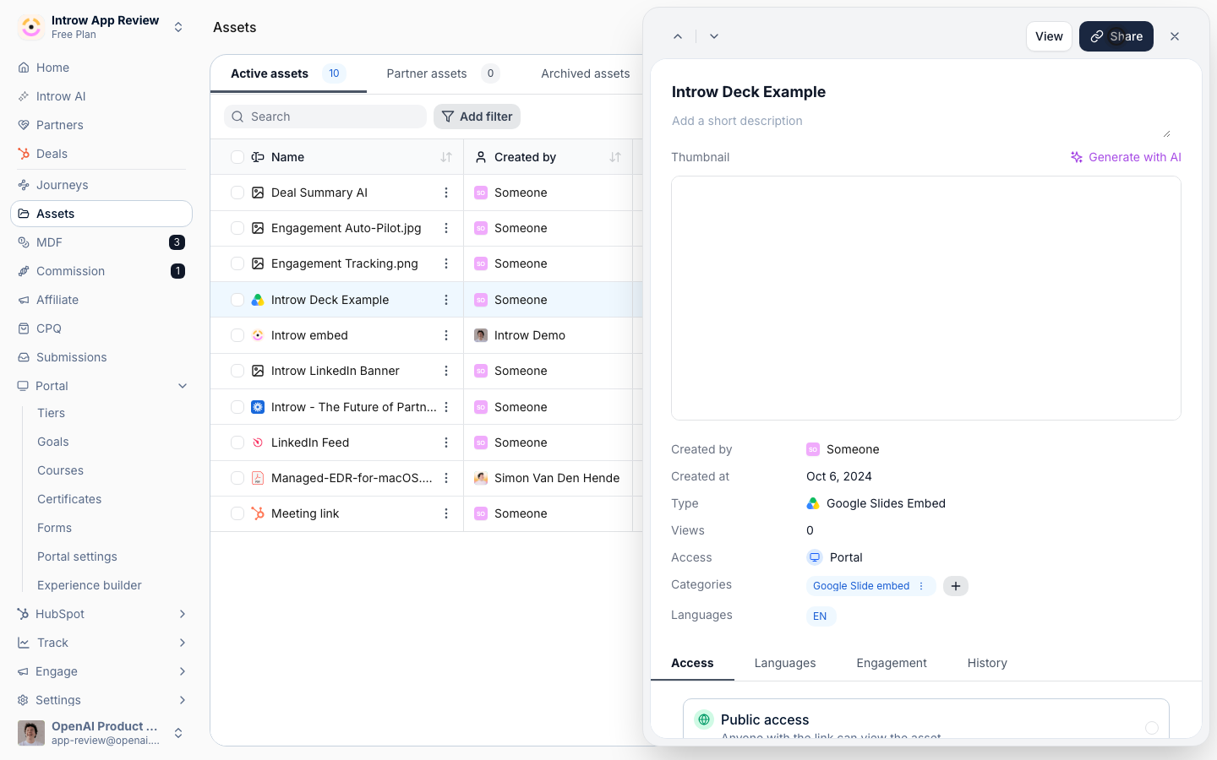Open the Engagement tab in detail panel
The width and height of the screenshot is (1217, 760).
(892, 663)
